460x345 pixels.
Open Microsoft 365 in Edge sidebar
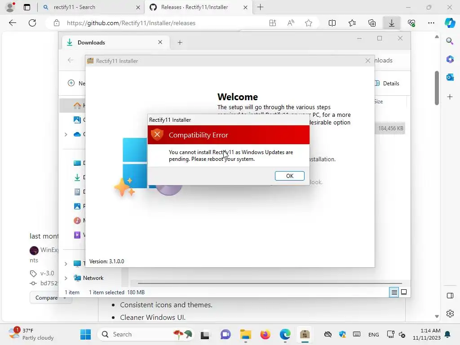click(x=450, y=59)
